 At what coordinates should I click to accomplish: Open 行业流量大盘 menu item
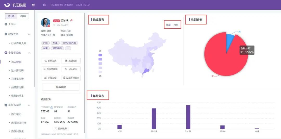coord(19,43)
